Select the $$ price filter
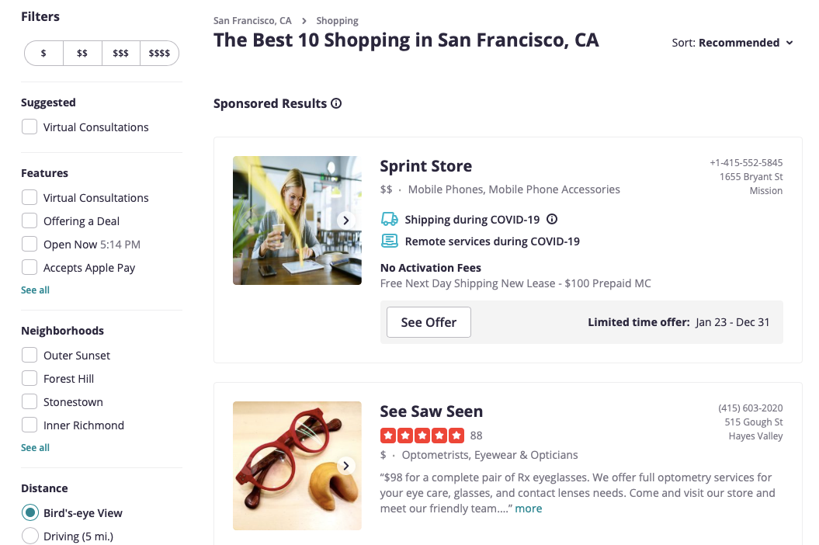Image resolution: width=819 pixels, height=545 pixels. [x=82, y=54]
